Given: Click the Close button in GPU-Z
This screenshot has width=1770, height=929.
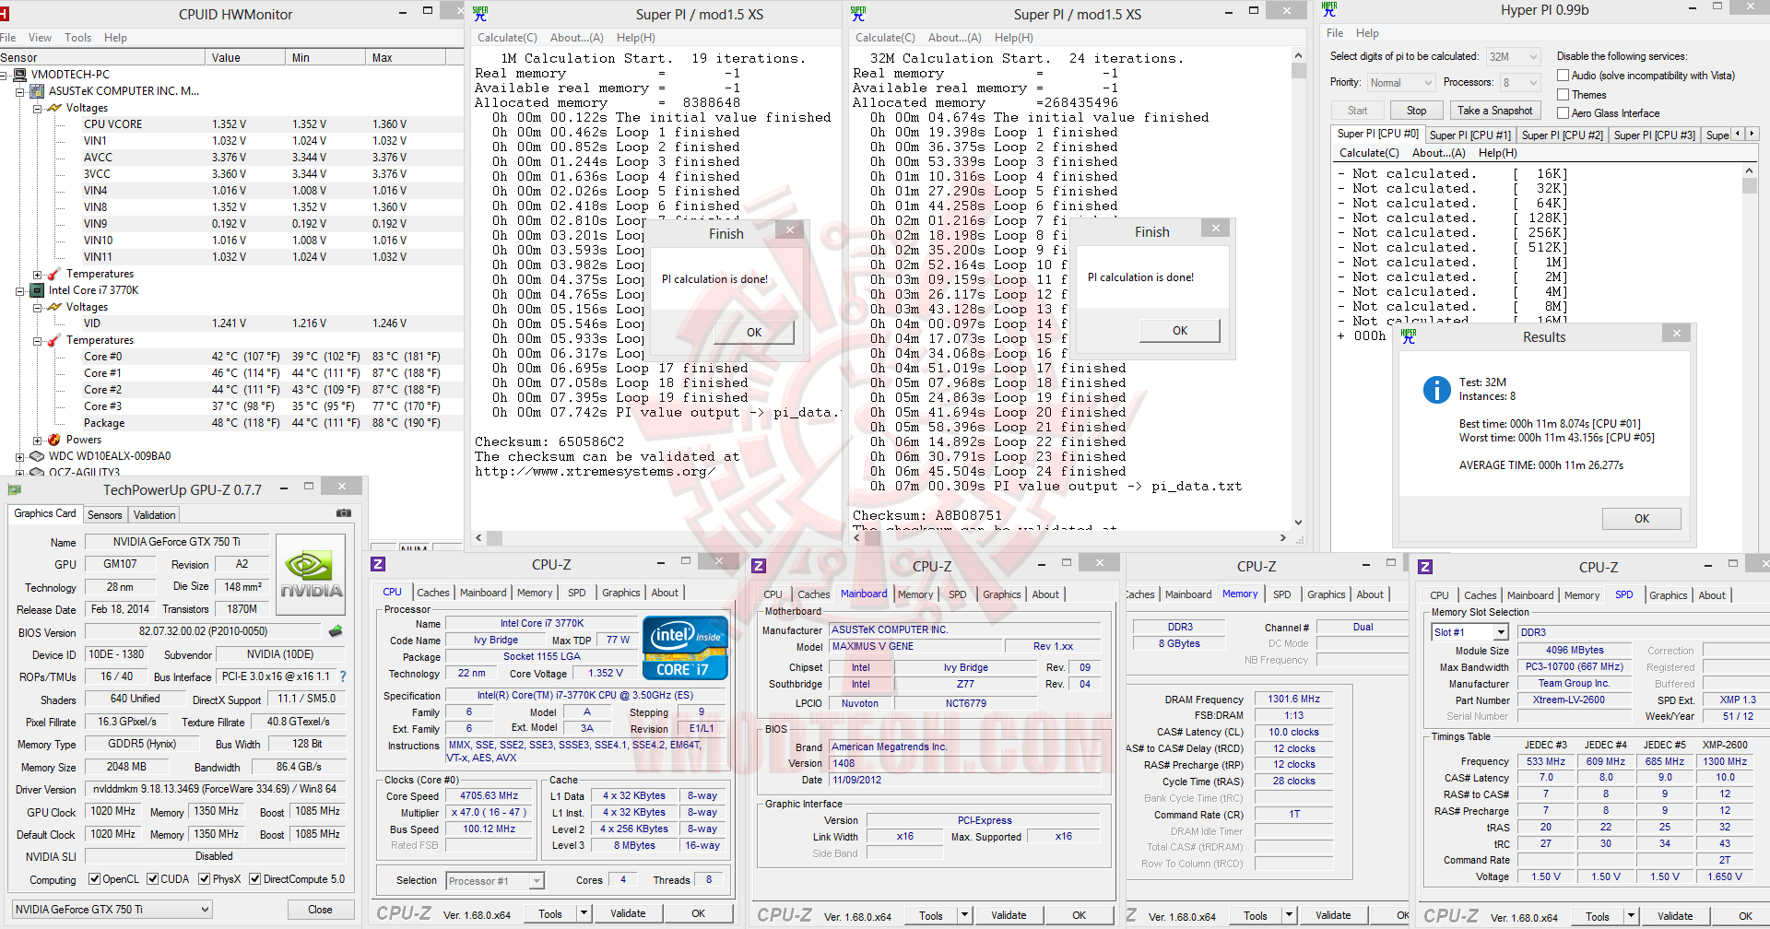Looking at the screenshot, I should (x=320, y=910).
